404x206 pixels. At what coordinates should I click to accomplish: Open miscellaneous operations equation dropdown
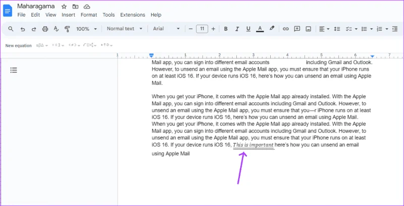click(58, 45)
